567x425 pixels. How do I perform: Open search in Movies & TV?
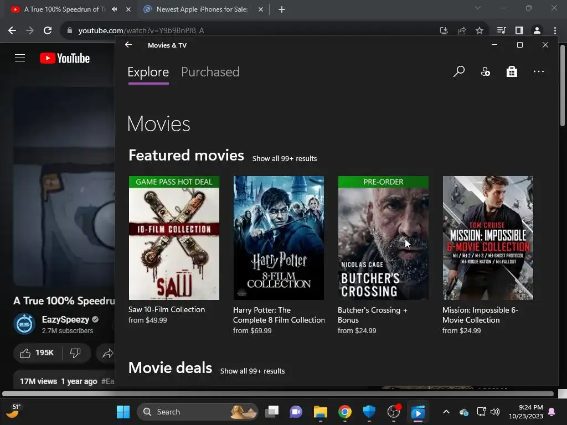[x=459, y=71]
